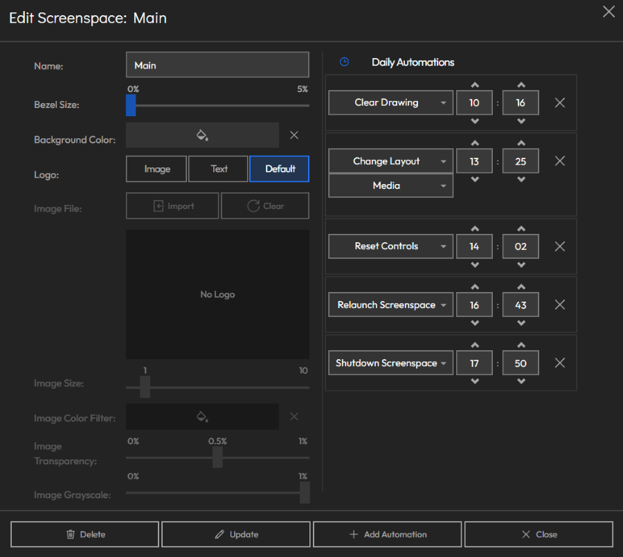Decrease Reset Controls minute down arrow
This screenshot has width=623, height=557.
point(521,264)
